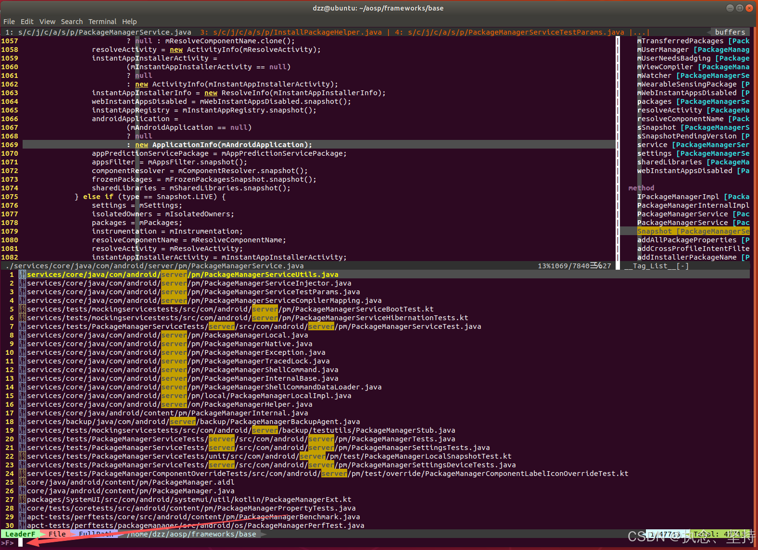
Task: Jump to mWatcher field in tag list
Action: (x=693, y=75)
